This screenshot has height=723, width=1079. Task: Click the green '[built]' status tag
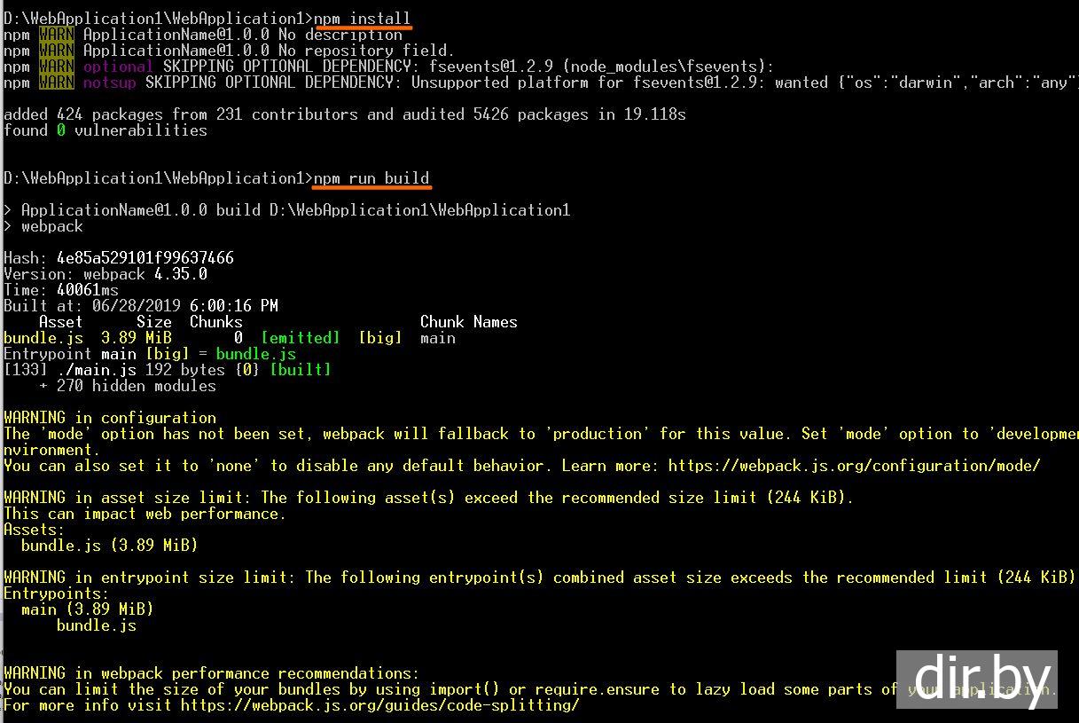(x=300, y=370)
